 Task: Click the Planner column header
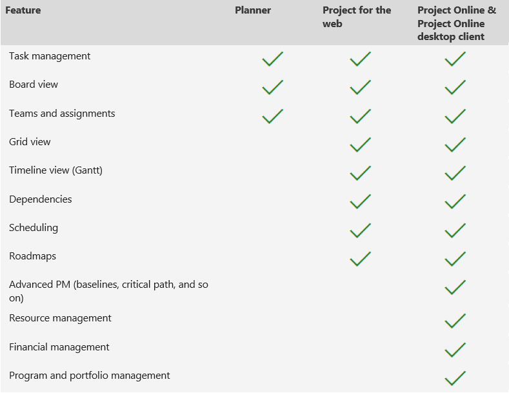[253, 10]
